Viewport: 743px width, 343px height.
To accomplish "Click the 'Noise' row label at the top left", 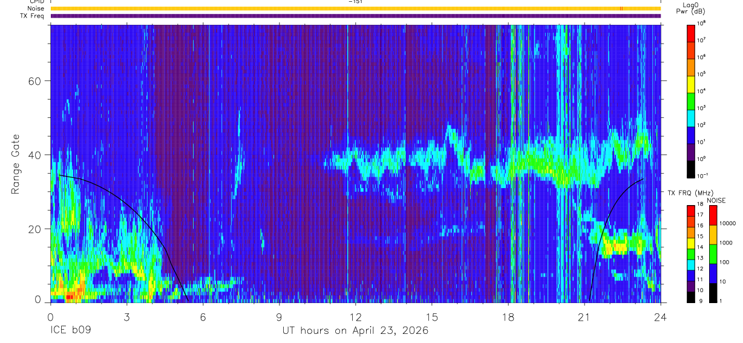I will (36, 8).
